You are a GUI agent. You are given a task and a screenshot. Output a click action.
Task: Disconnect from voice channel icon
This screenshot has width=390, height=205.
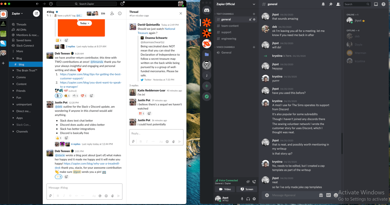254,182
